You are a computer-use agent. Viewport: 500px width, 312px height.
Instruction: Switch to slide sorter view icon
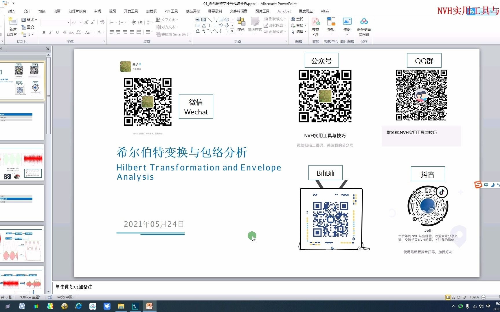point(453,297)
